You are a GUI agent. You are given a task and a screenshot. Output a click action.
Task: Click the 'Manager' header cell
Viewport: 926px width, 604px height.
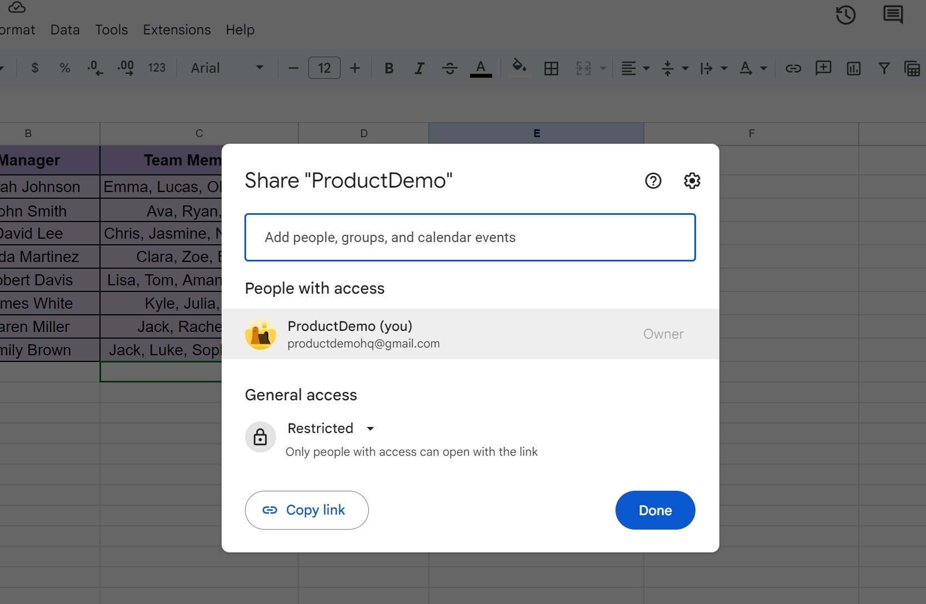click(x=49, y=160)
